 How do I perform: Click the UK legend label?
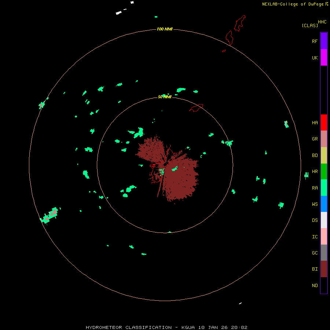315,58
